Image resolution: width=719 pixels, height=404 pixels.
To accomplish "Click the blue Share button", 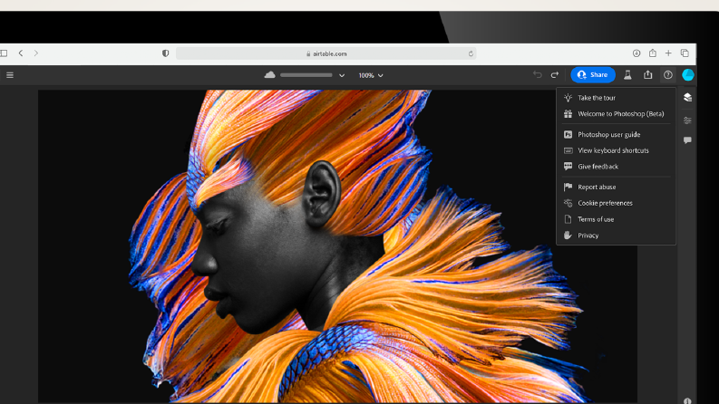I will coord(593,74).
